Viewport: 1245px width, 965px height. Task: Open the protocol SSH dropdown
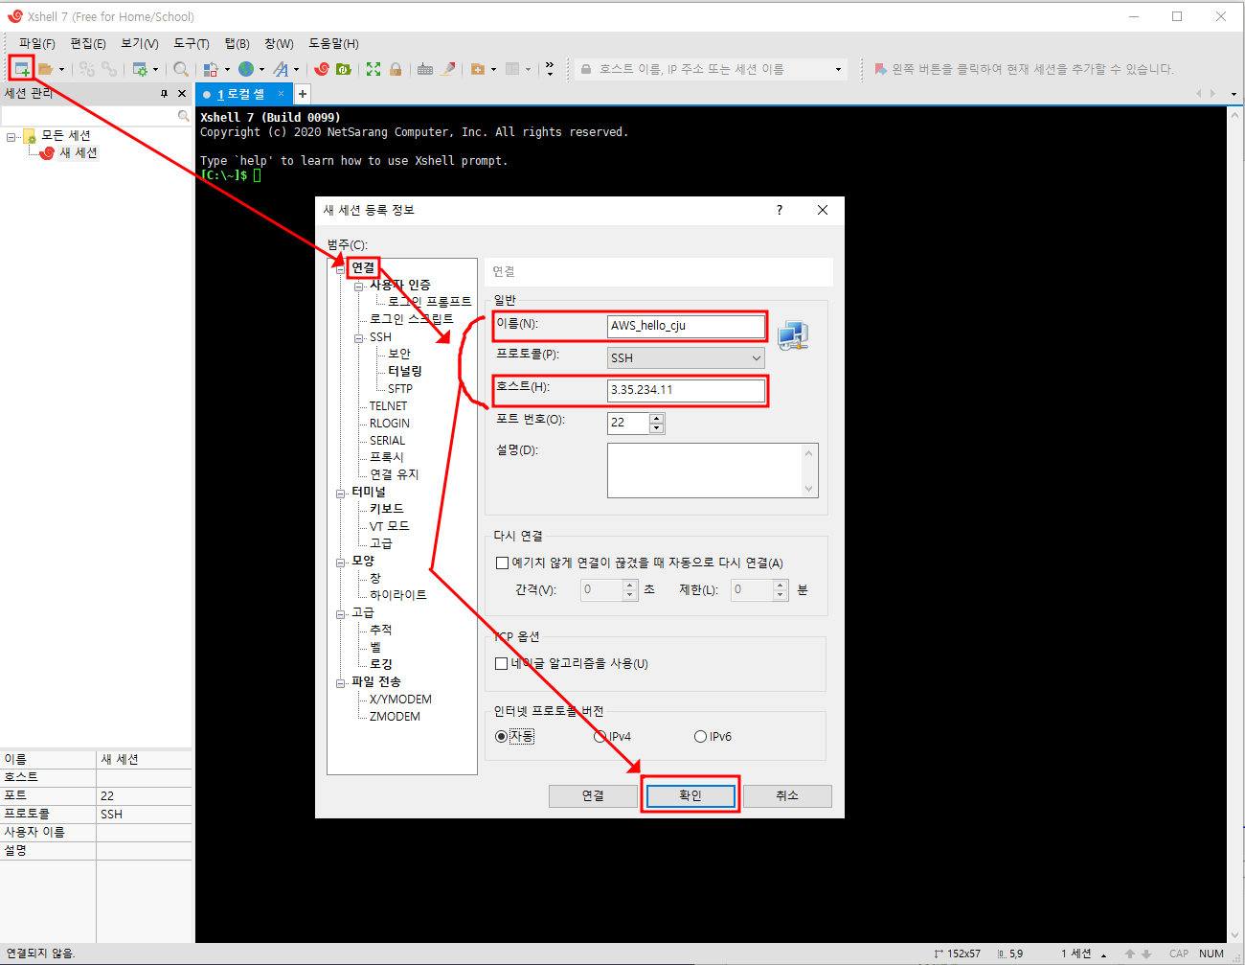tap(686, 357)
